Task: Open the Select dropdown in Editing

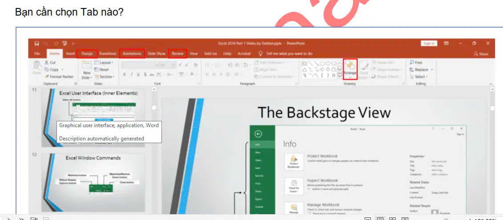Action: click(x=418, y=76)
